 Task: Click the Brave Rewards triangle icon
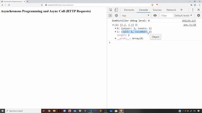click(157, 5)
